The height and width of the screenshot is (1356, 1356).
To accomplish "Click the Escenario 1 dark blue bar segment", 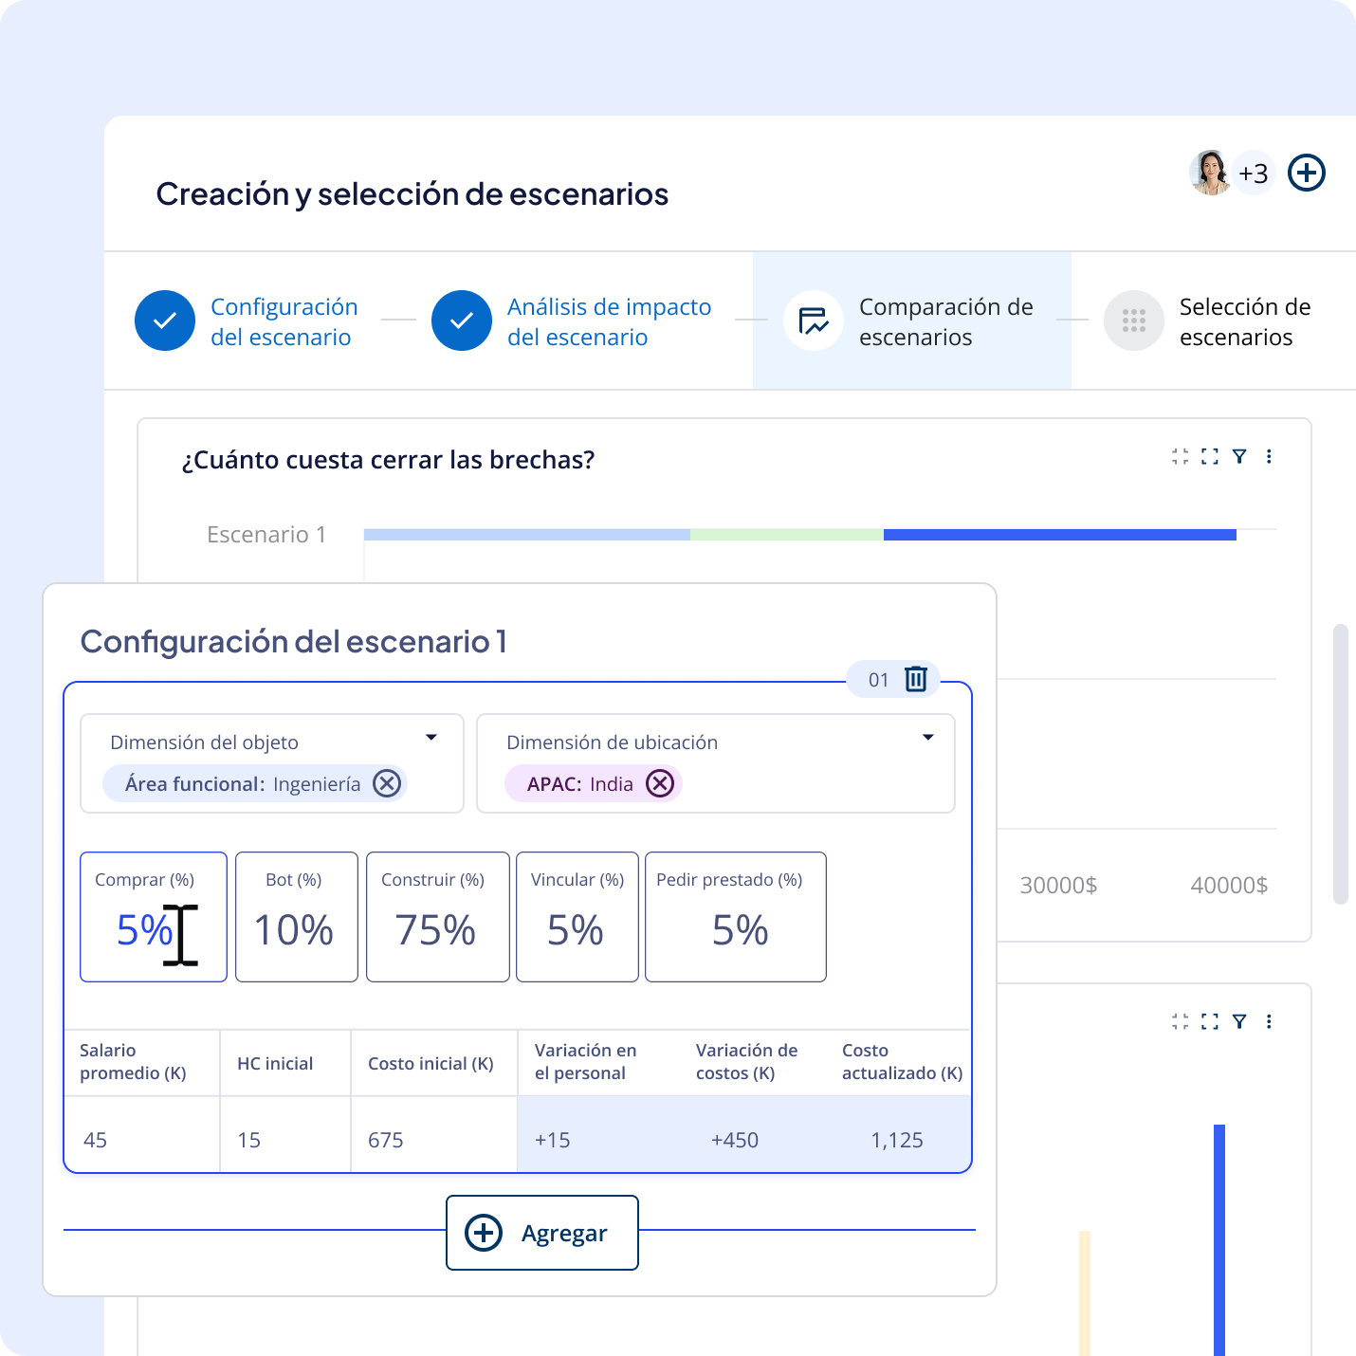I will point(1059,535).
